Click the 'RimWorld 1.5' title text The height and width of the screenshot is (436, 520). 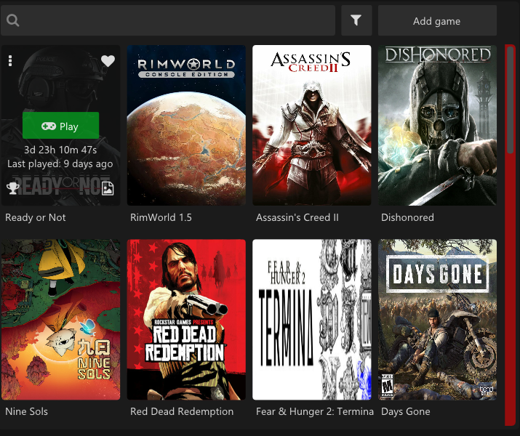(161, 217)
